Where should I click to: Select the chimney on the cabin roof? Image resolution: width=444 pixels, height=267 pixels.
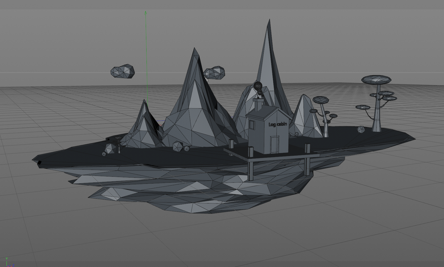(258, 104)
